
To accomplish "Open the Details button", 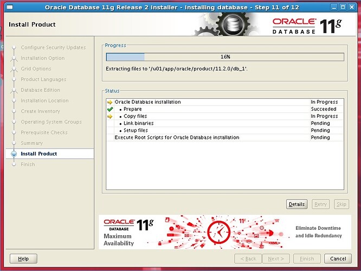I will (x=296, y=204).
